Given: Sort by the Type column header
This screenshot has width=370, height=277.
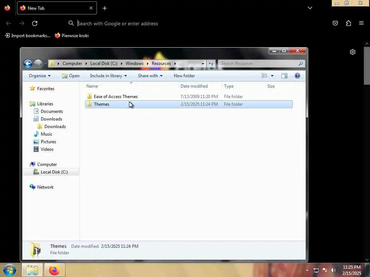Looking at the screenshot, I should pyautogui.click(x=244, y=86).
